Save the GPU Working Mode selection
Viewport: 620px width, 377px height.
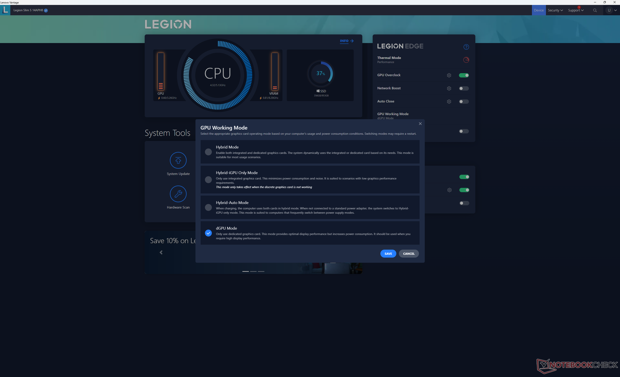pos(388,254)
